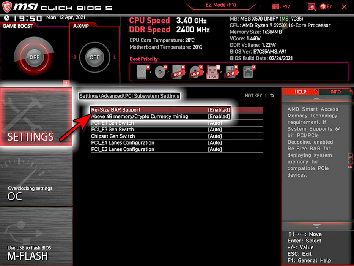Select the USB hard disk boot device
This screenshot has width=354, height=266.
click(x=178, y=71)
